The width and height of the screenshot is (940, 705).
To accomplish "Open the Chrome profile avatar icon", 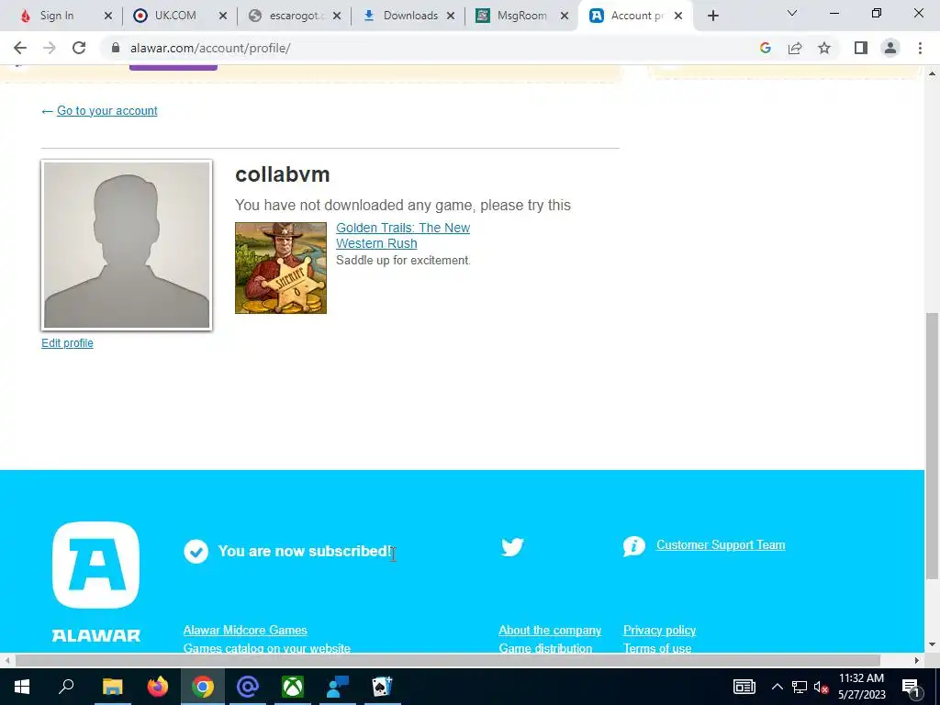I will (x=890, y=48).
